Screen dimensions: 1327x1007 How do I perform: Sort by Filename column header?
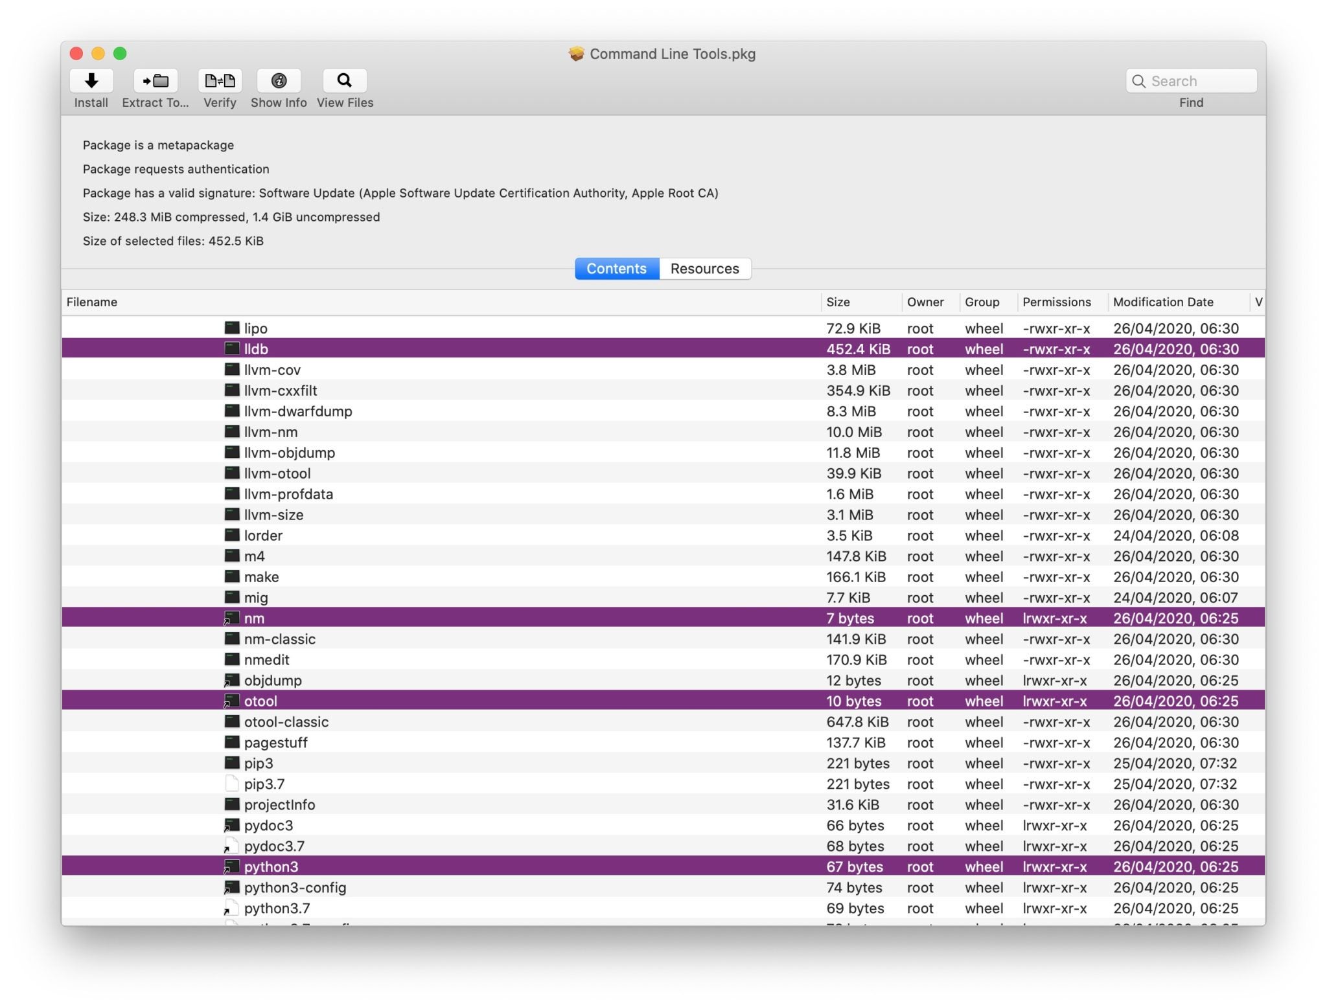(92, 302)
